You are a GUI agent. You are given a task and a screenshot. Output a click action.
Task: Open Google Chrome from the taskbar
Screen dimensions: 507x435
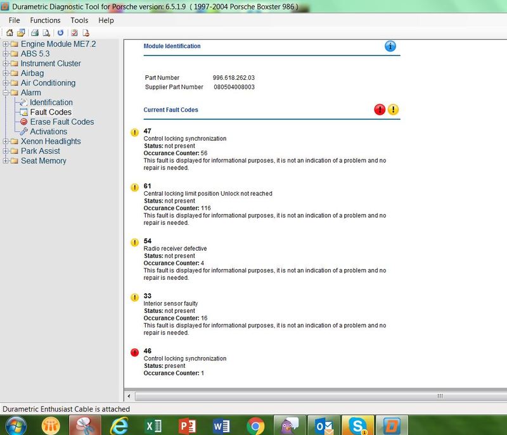[255, 426]
